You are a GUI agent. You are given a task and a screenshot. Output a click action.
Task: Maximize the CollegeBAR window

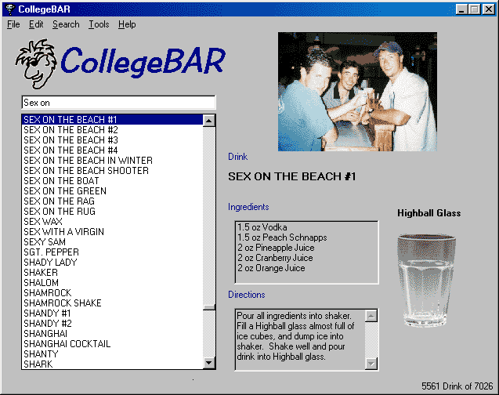[x=474, y=9]
